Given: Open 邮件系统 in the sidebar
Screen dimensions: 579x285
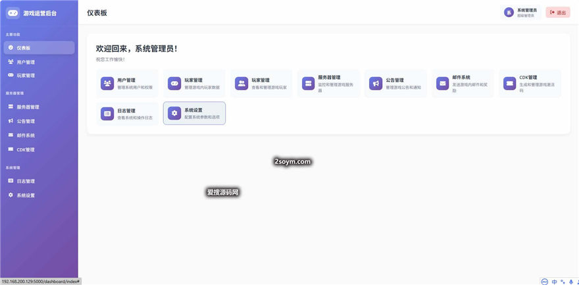Looking at the screenshot, I should point(26,135).
